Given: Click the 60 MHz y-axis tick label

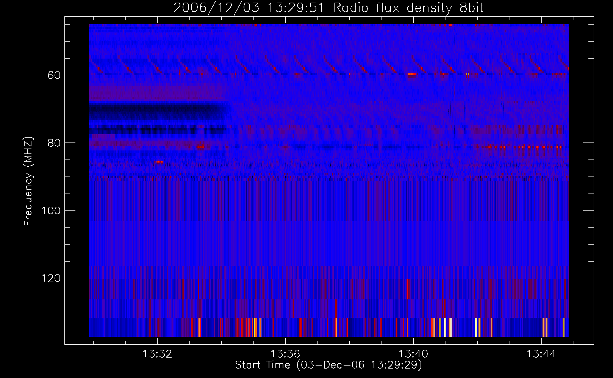Looking at the screenshot, I should tap(54, 75).
